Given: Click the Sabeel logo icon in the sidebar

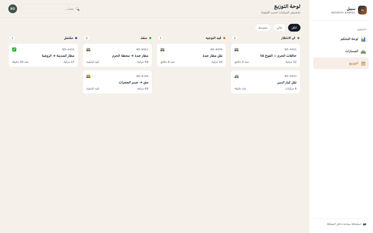Looking at the screenshot, I should tap(362, 10).
